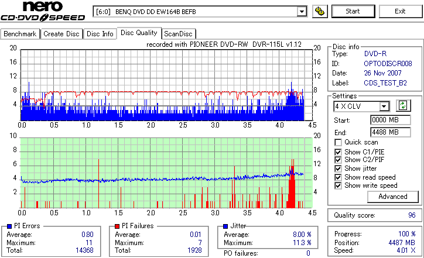
Task: Click the PO failures value 0
Action: click(308, 253)
